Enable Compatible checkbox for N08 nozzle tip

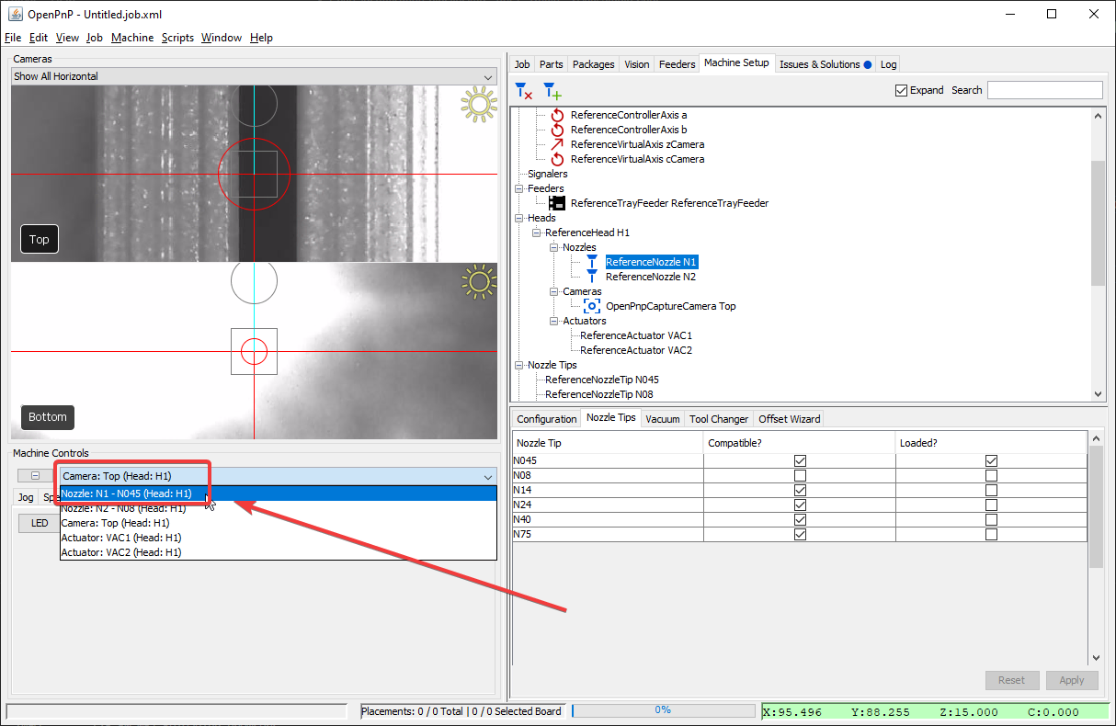click(x=800, y=475)
